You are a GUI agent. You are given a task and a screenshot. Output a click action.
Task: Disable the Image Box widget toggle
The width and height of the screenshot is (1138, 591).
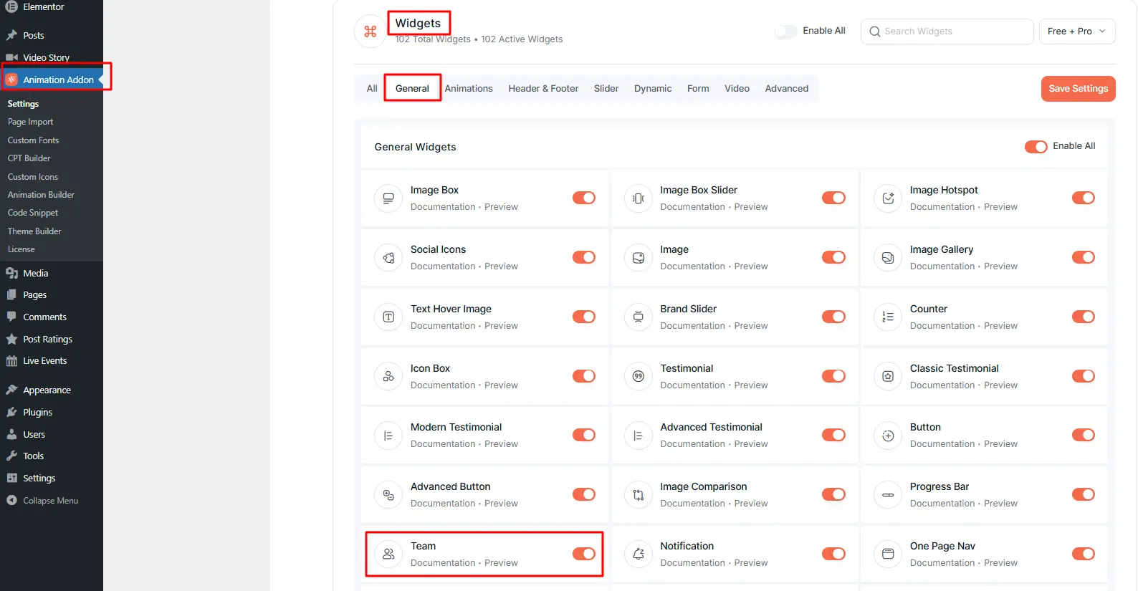click(584, 198)
